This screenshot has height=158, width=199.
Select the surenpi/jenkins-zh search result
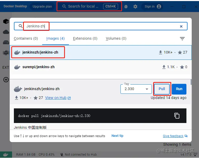101,67
